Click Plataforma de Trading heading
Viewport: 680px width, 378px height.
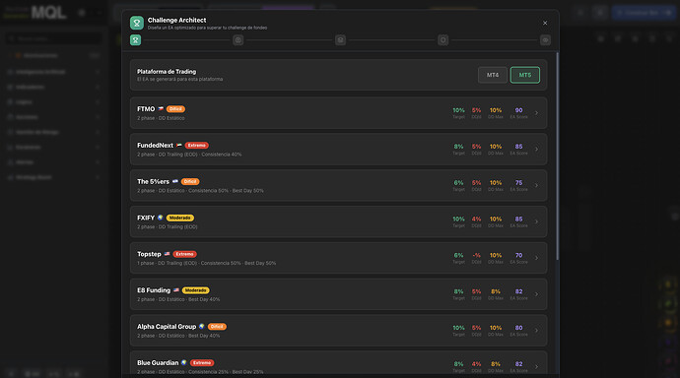click(167, 72)
